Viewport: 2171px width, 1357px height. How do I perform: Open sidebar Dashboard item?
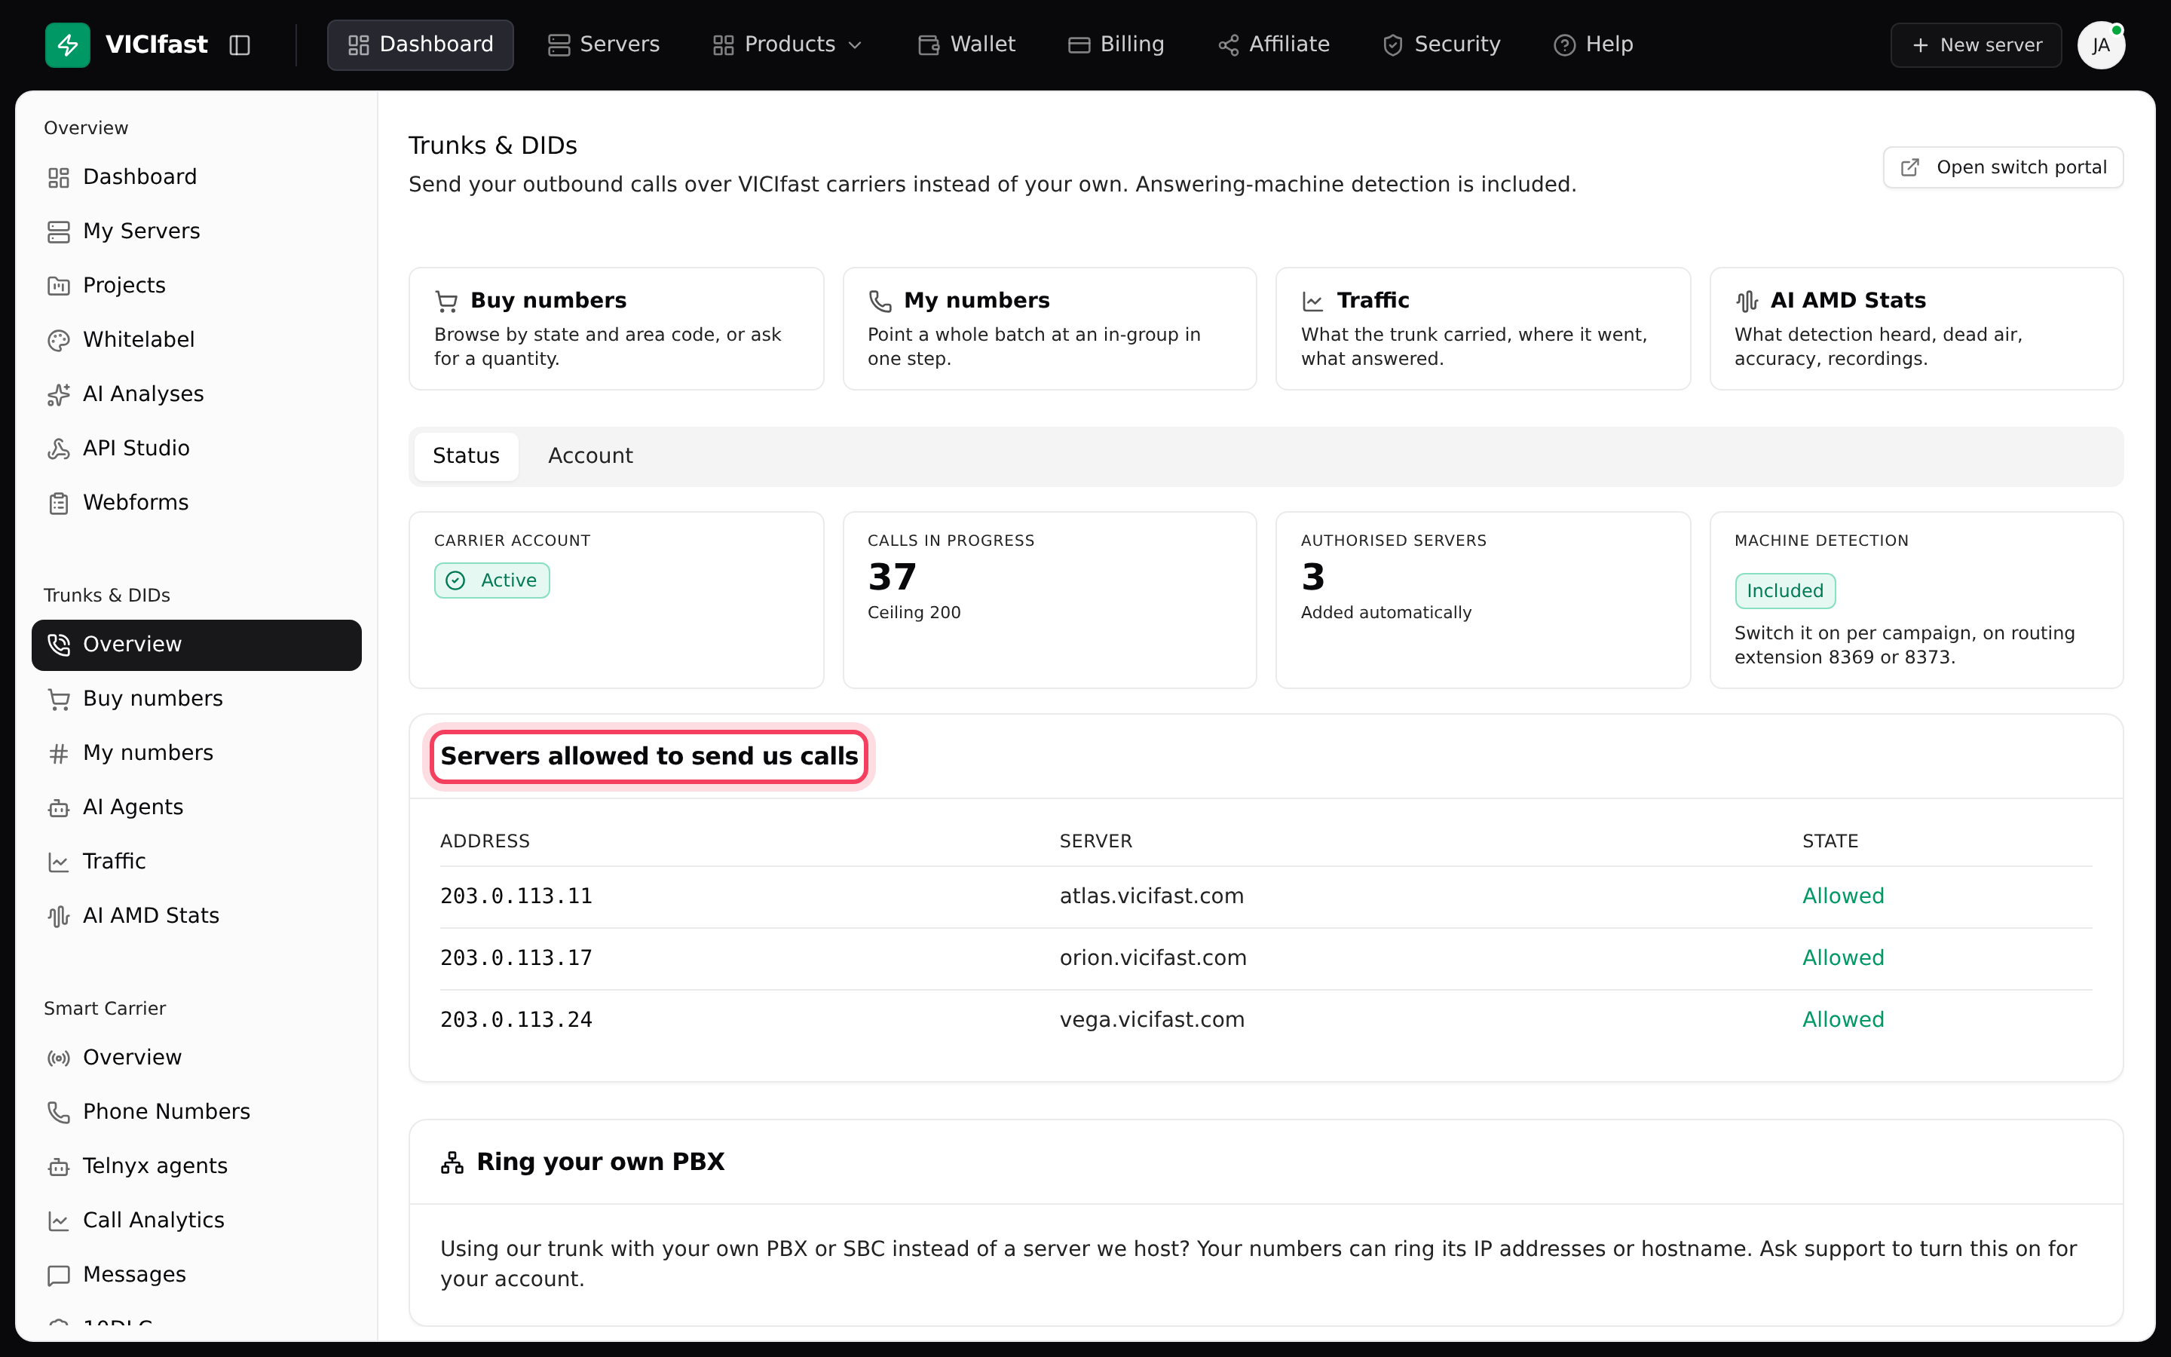(x=197, y=177)
